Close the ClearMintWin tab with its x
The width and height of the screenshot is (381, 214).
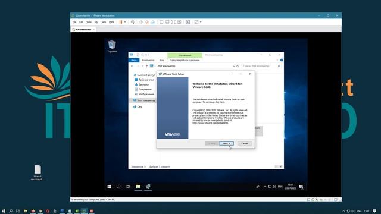94,29
